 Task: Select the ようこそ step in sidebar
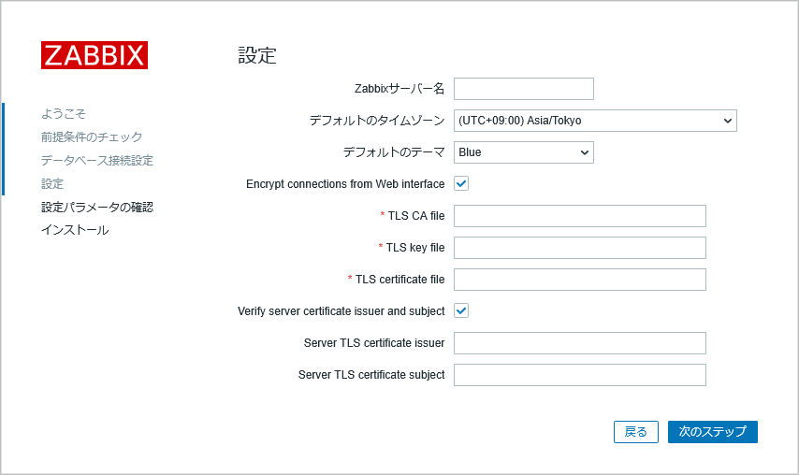(x=64, y=113)
